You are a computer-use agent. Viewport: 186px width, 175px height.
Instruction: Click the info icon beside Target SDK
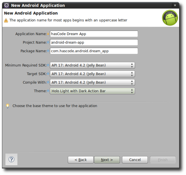48,74
